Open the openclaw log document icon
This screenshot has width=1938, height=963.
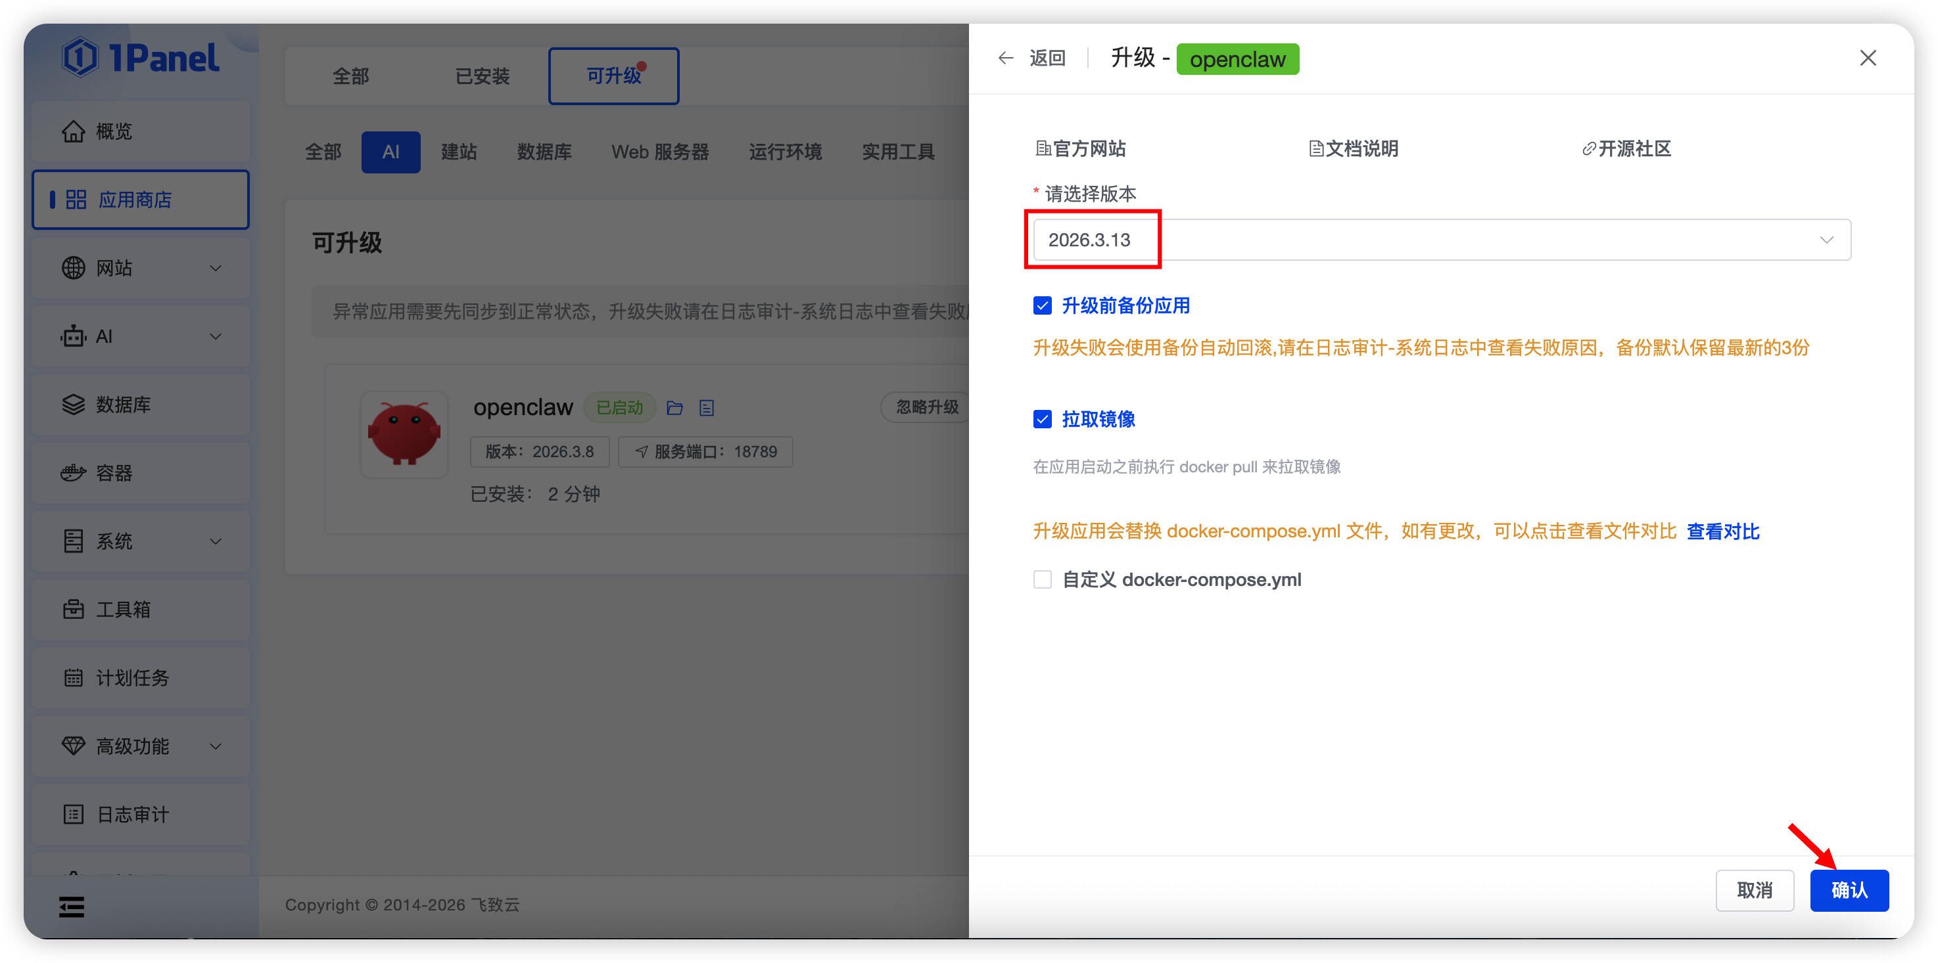pos(707,407)
